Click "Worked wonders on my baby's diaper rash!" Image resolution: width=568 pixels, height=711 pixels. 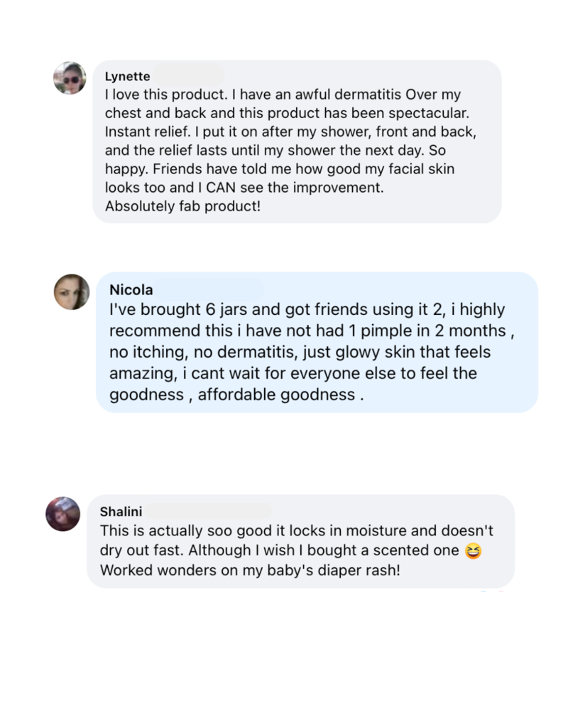click(251, 570)
